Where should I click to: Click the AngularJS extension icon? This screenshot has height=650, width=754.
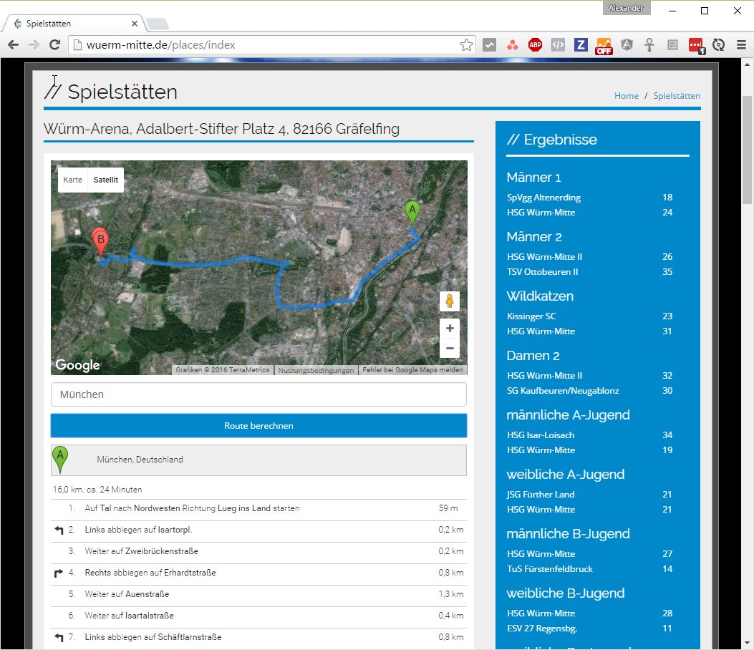click(x=627, y=45)
